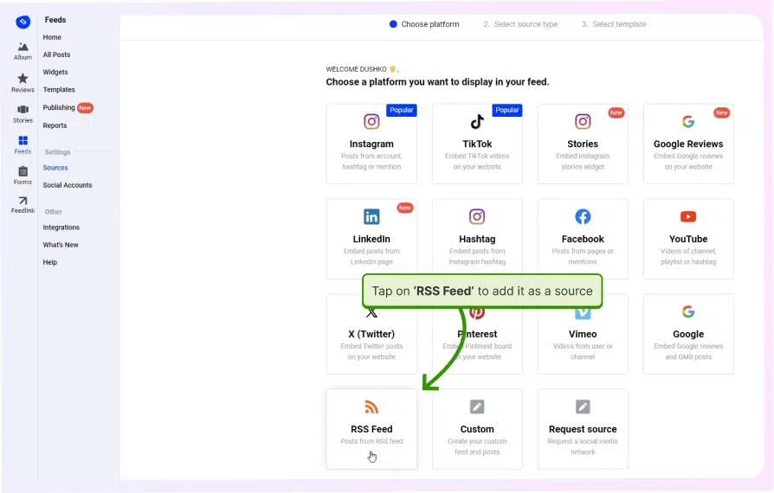Viewport: 774px width, 493px height.
Task: Open Social Accounts under Settings
Action: click(68, 185)
